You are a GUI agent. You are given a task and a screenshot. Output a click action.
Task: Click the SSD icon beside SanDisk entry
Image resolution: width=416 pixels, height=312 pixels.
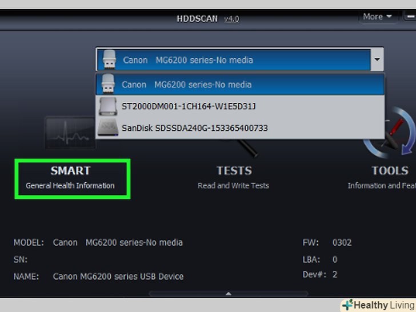click(x=107, y=127)
